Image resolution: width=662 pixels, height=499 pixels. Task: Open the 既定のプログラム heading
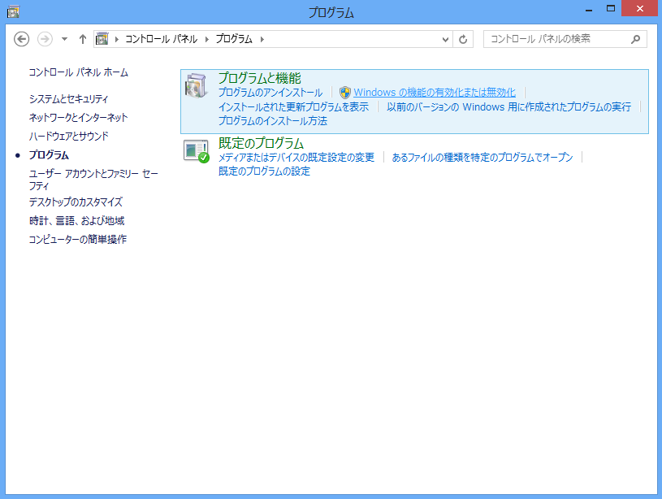pos(261,143)
